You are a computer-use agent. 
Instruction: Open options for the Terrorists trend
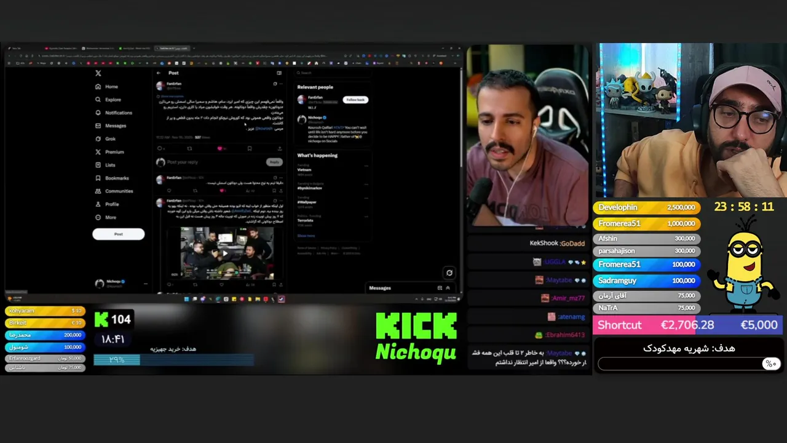click(366, 217)
